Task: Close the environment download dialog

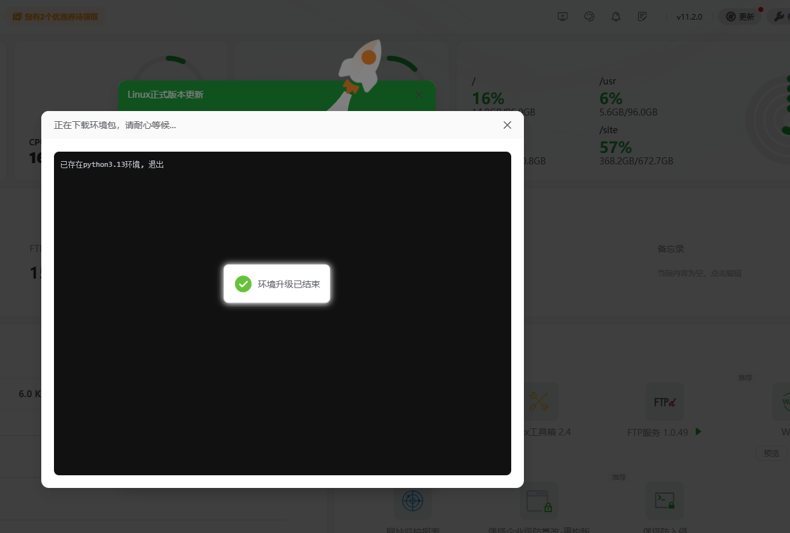Action: 507,125
